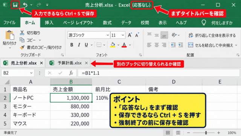This screenshot has width=241, height=136.
Task: Click the increase indent icon
Action: (x=181, y=45)
